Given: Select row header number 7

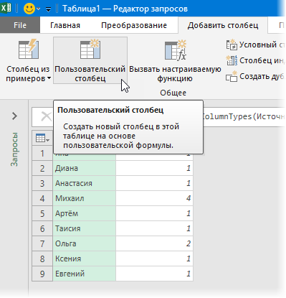Looking at the screenshot, I should point(42,243).
